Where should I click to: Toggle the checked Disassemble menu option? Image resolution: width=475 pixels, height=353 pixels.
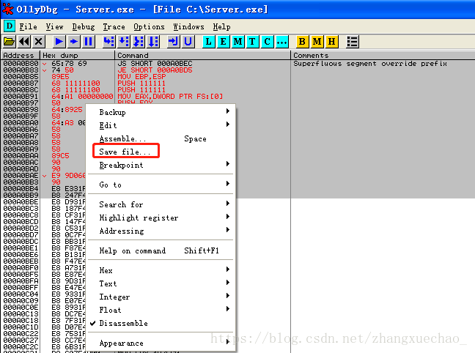[x=161, y=323]
